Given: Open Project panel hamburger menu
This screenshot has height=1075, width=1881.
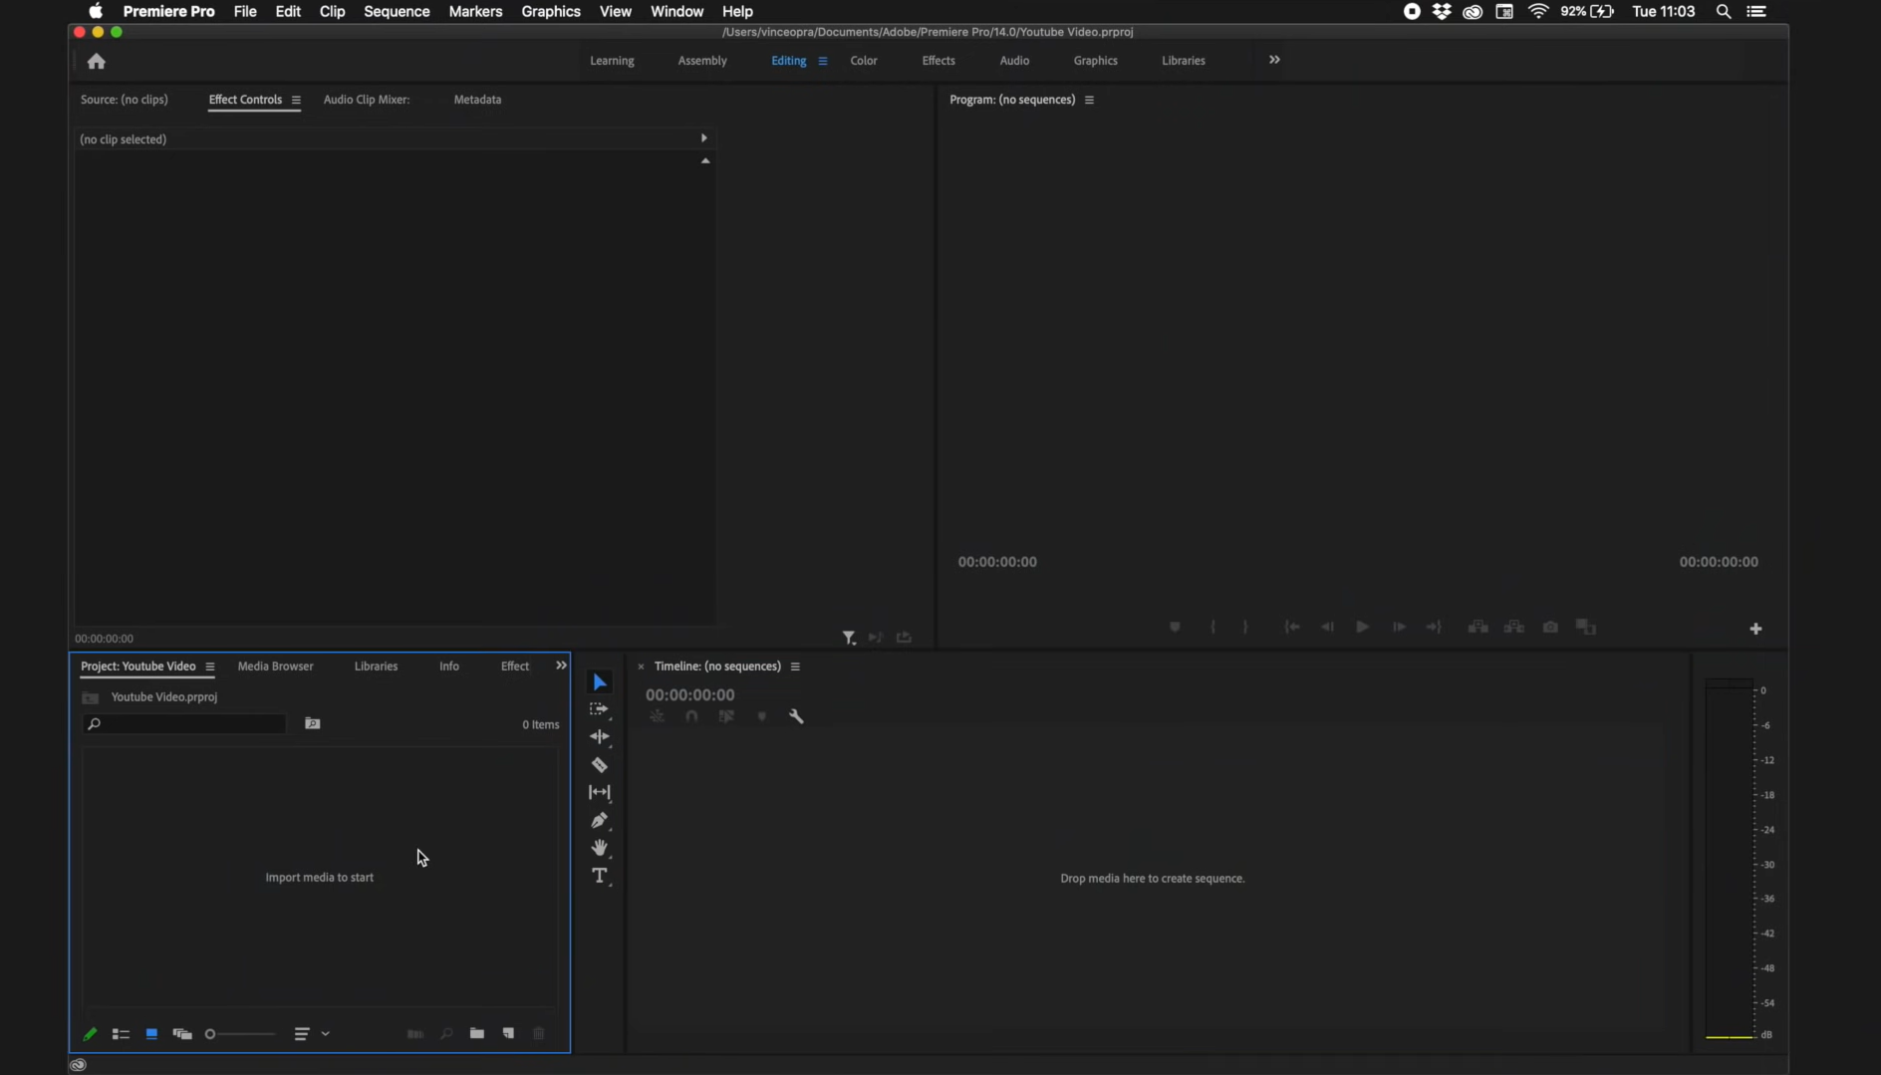Looking at the screenshot, I should tap(209, 667).
